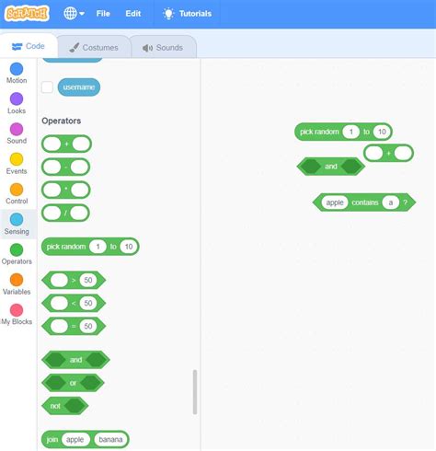The image size is (436, 451).
Task: Open the Sound blocks category
Action: pyautogui.click(x=17, y=133)
